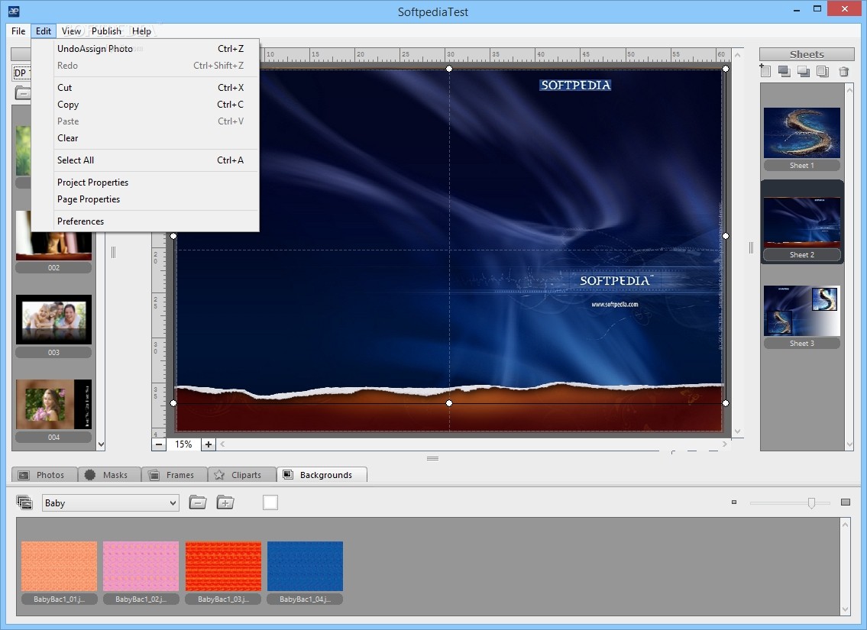
Task: Click the canvas horizontal scroll right arrow
Action: (725, 444)
